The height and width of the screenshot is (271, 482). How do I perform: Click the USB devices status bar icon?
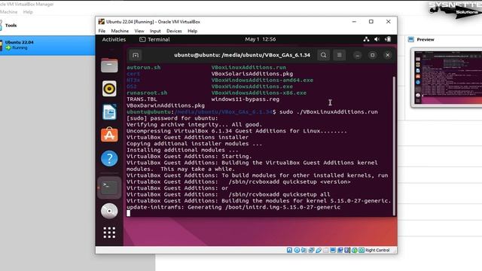[x=319, y=250]
